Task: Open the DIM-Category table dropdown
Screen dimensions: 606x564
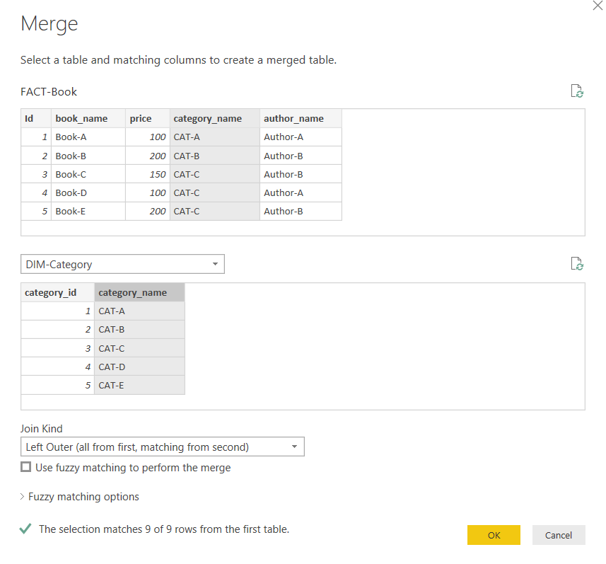Action: (x=215, y=264)
